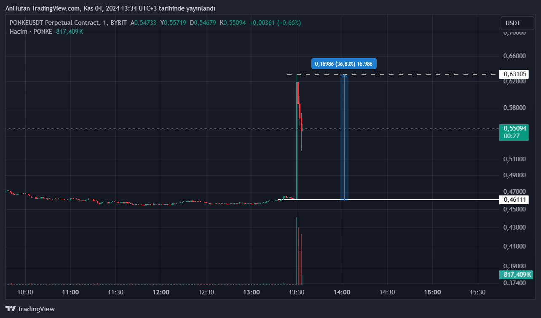Image resolution: width=541 pixels, height=318 pixels.
Task: Select the solid white horizontal line
Action: pyautogui.click(x=400, y=199)
